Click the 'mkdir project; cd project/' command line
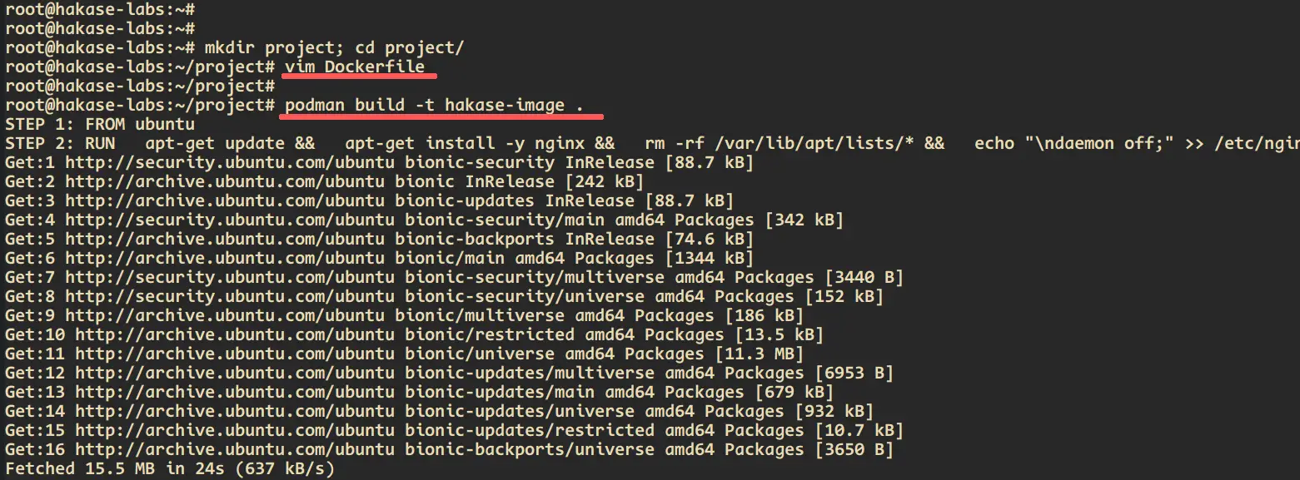 (334, 48)
